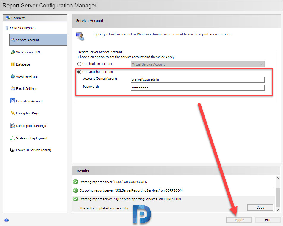The image size is (283, 226).
Task: Click the Encryption Keys icon
Action: (12, 113)
